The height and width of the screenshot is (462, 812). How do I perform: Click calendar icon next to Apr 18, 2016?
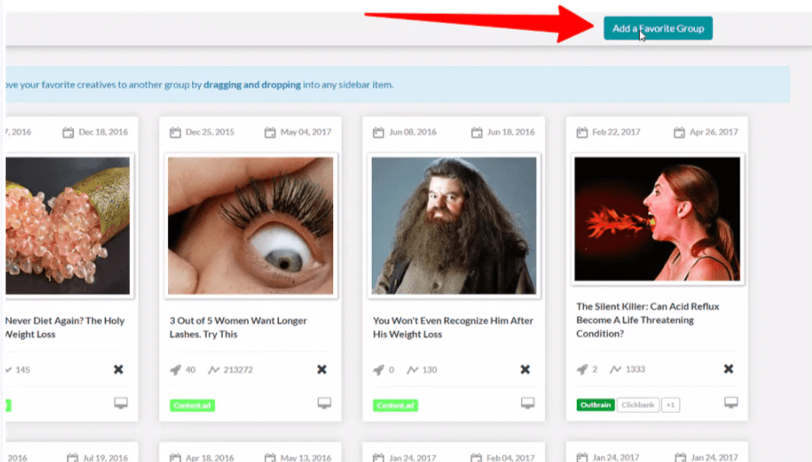click(x=176, y=458)
